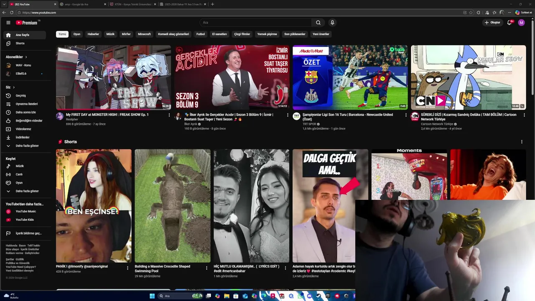Select the Haberler filter chip
The image size is (535, 301).
pyautogui.click(x=93, y=34)
